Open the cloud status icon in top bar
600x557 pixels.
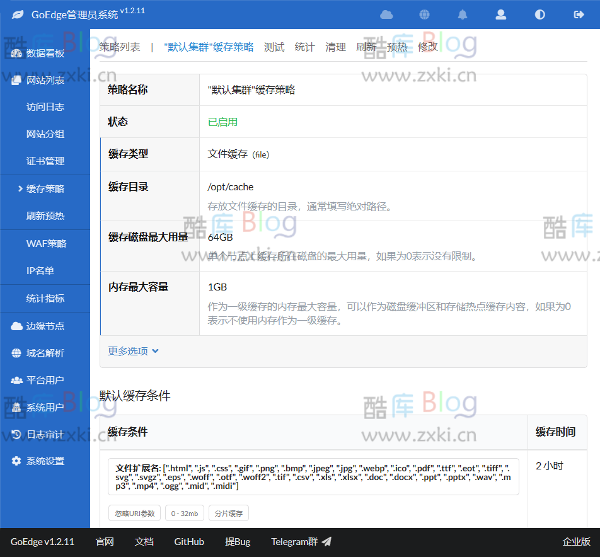pyautogui.click(x=386, y=13)
